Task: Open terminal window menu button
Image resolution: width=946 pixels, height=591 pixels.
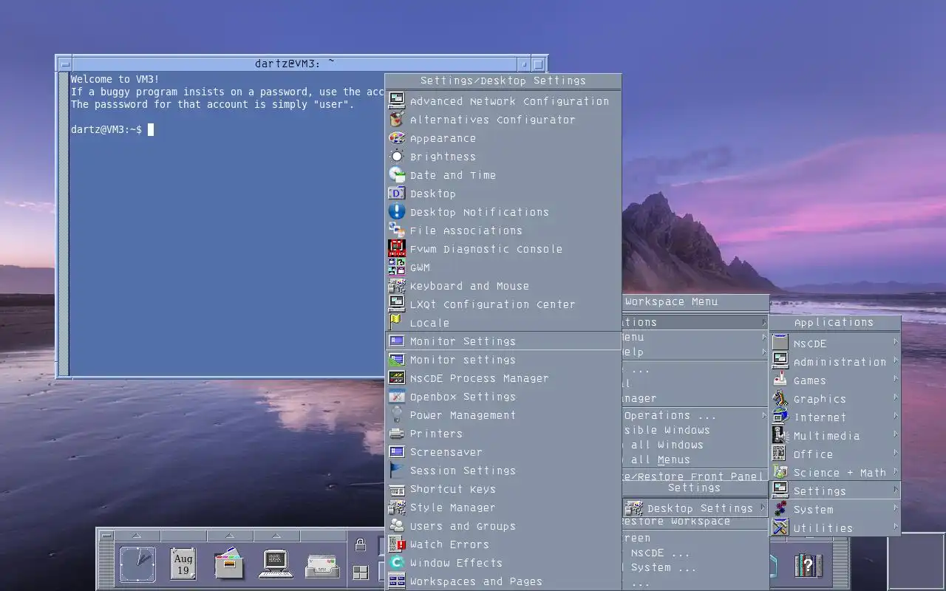Action: (x=65, y=64)
